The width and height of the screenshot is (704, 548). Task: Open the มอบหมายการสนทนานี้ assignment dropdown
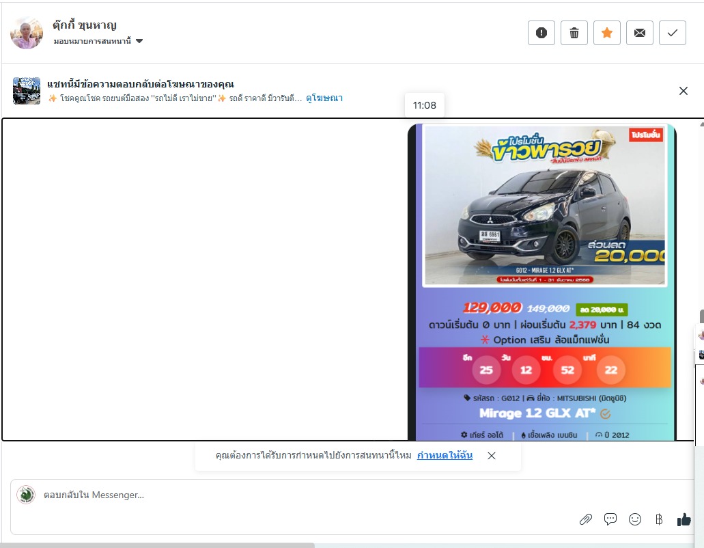click(x=98, y=41)
